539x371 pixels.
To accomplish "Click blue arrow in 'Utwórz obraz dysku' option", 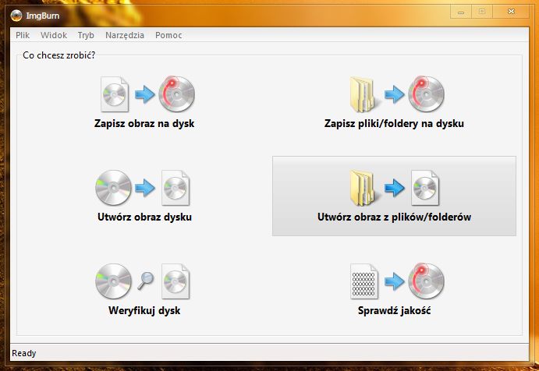I will pos(145,188).
